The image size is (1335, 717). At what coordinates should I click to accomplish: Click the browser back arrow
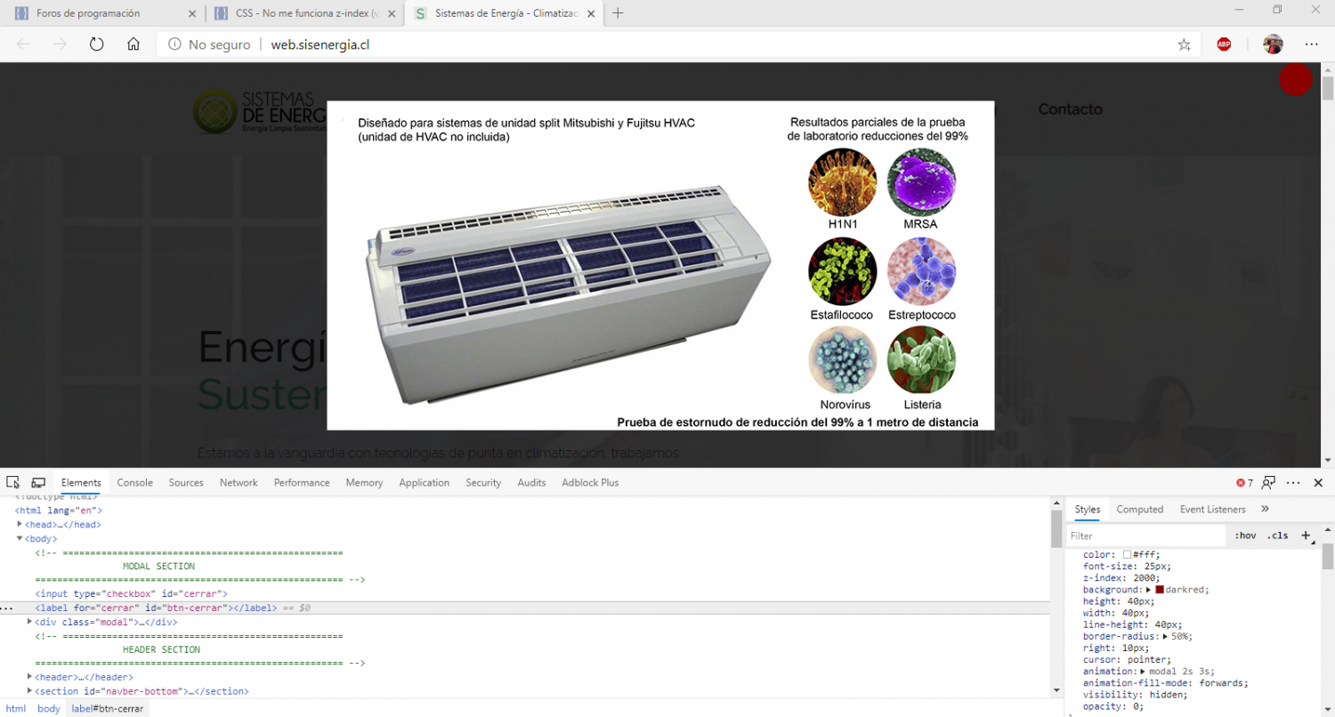pos(24,44)
